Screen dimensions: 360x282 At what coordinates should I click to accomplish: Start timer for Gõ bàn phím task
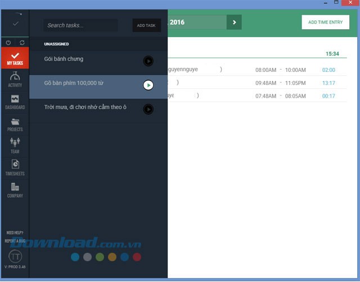(x=148, y=85)
